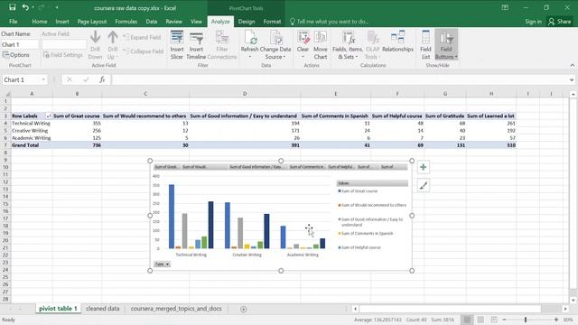Expand the Name Box dropdown
The width and height of the screenshot is (578, 325).
tap(43, 79)
